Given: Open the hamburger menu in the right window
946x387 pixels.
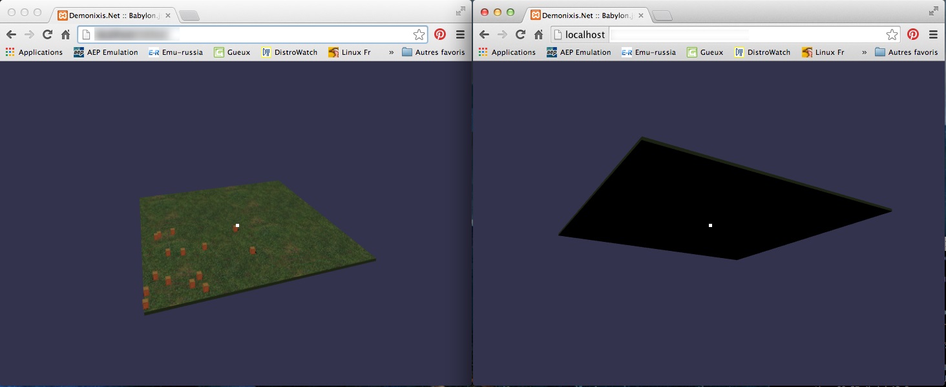Looking at the screenshot, I should [x=933, y=35].
